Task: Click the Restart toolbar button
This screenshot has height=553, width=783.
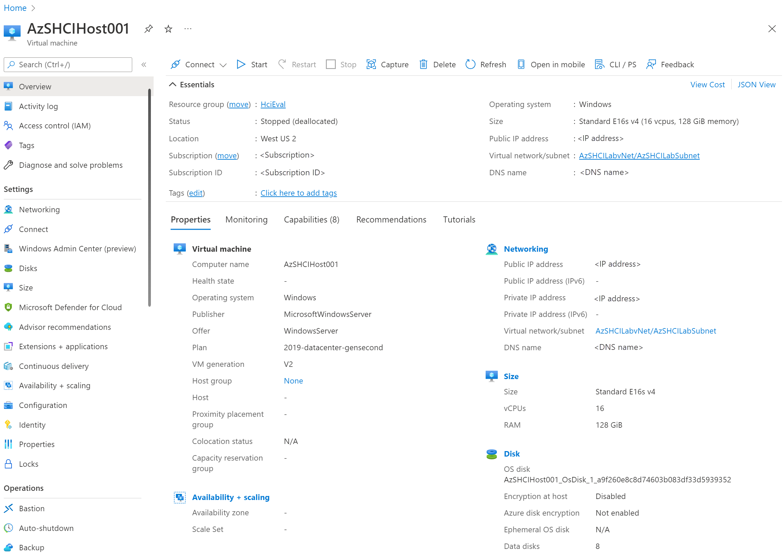Action: click(297, 65)
